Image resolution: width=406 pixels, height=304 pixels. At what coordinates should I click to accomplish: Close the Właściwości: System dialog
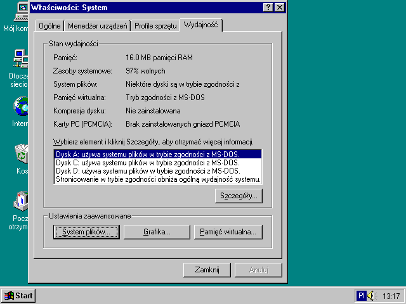280,7
